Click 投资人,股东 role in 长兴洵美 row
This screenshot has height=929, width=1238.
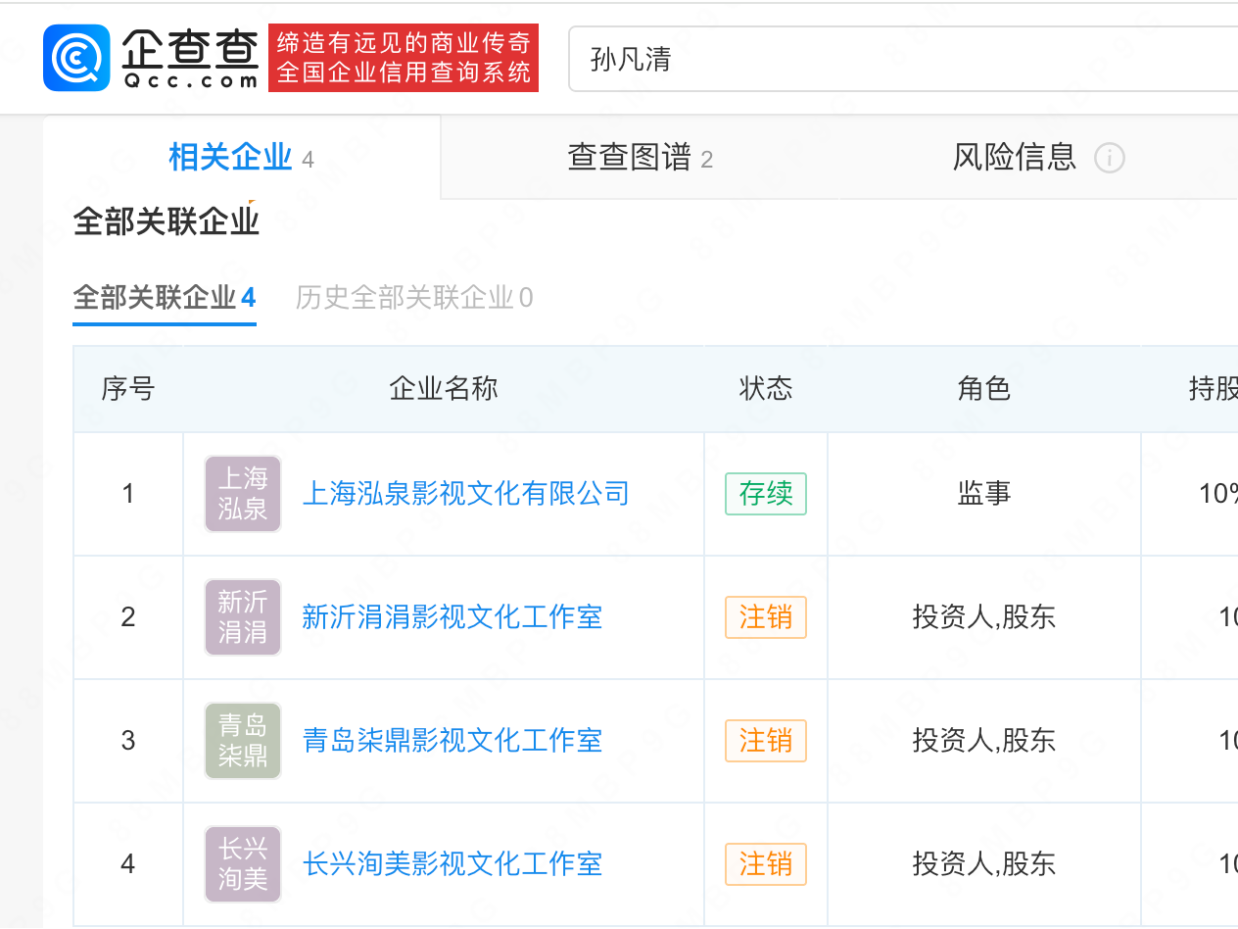(984, 864)
